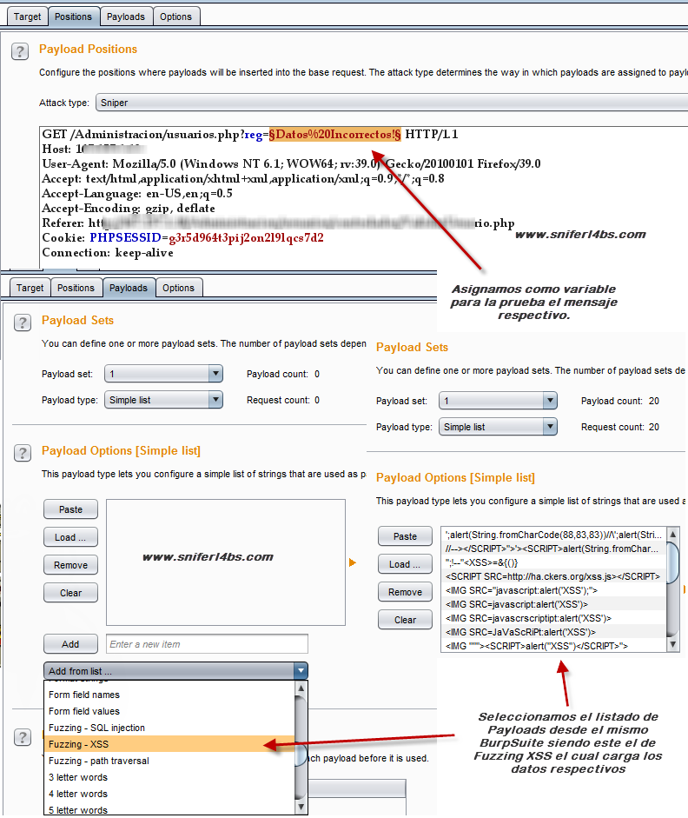
Task: Click the GET /Administracion/usuarios.php request line
Action: click(250, 135)
